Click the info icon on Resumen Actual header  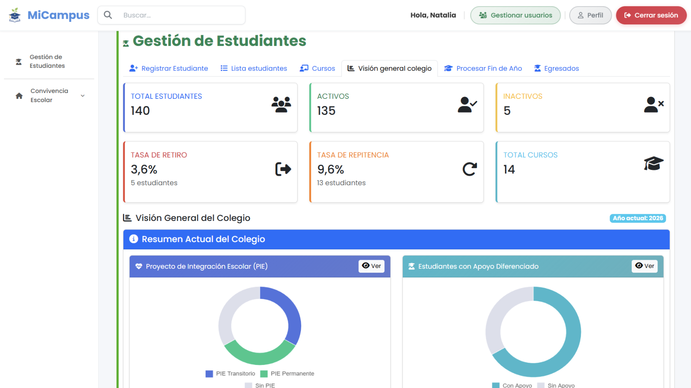click(134, 239)
